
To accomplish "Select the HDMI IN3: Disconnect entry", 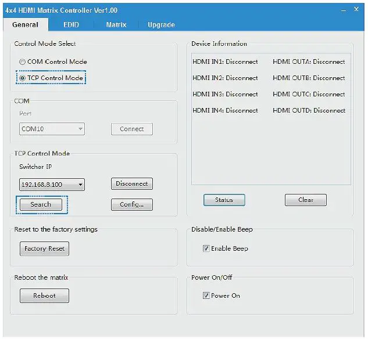I will 225,94.
